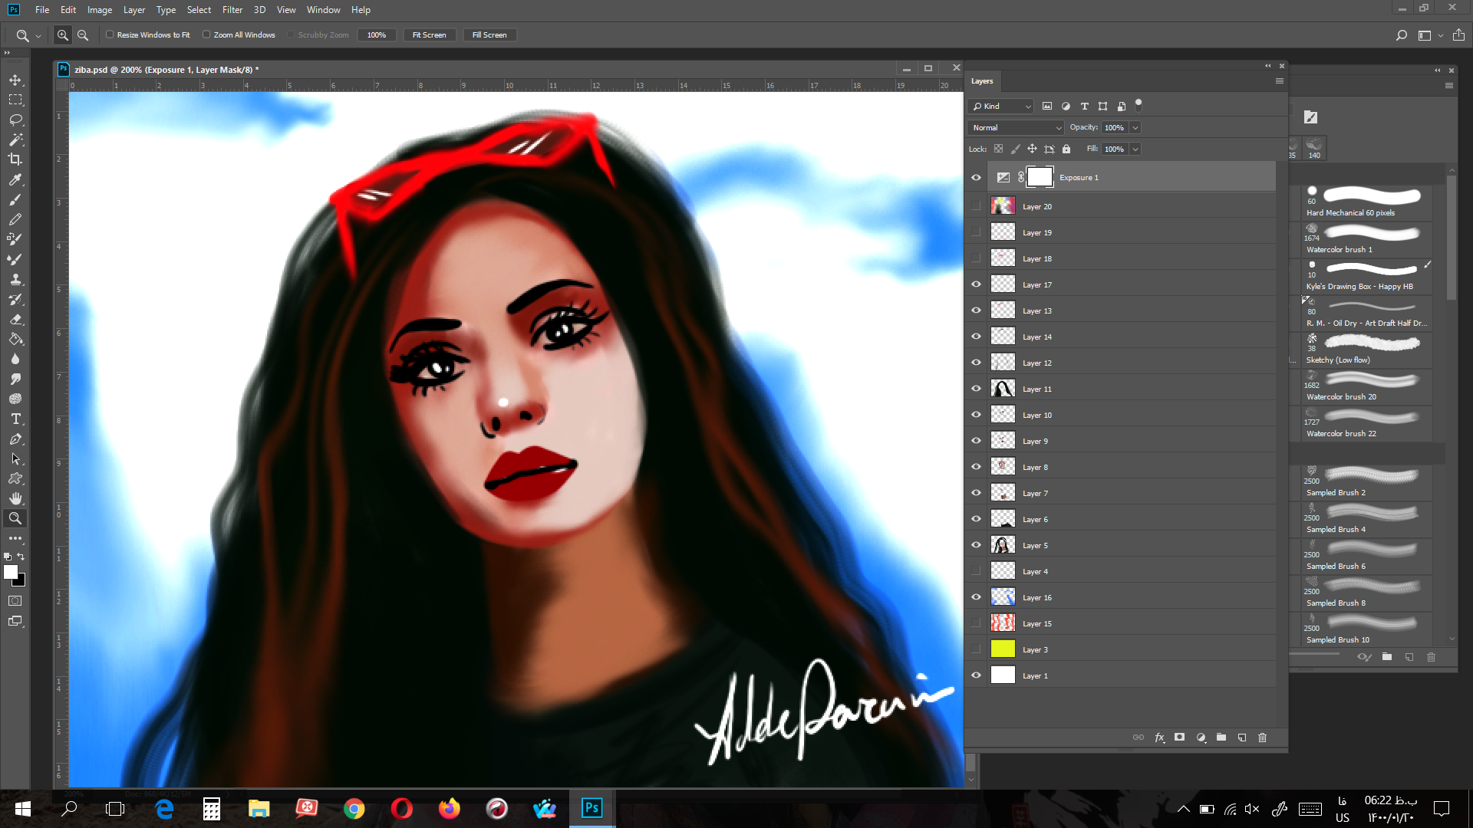Open the Brushes panel flyout menu
The image size is (1473, 828).
click(x=1449, y=86)
